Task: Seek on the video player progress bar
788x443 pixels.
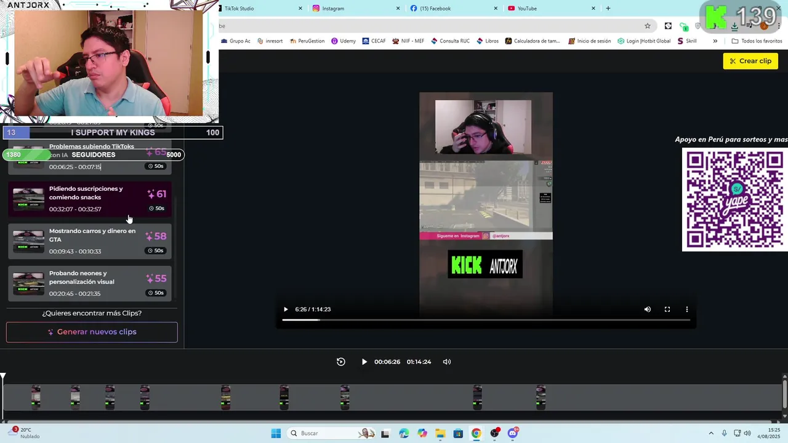Action: pos(486,320)
